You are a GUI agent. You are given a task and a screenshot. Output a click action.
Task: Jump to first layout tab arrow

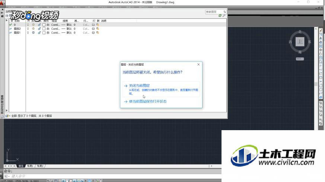tap(5, 166)
